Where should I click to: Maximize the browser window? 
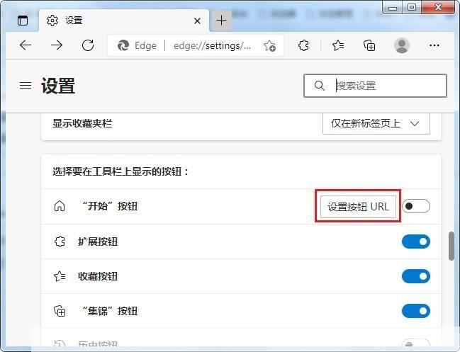point(412,8)
